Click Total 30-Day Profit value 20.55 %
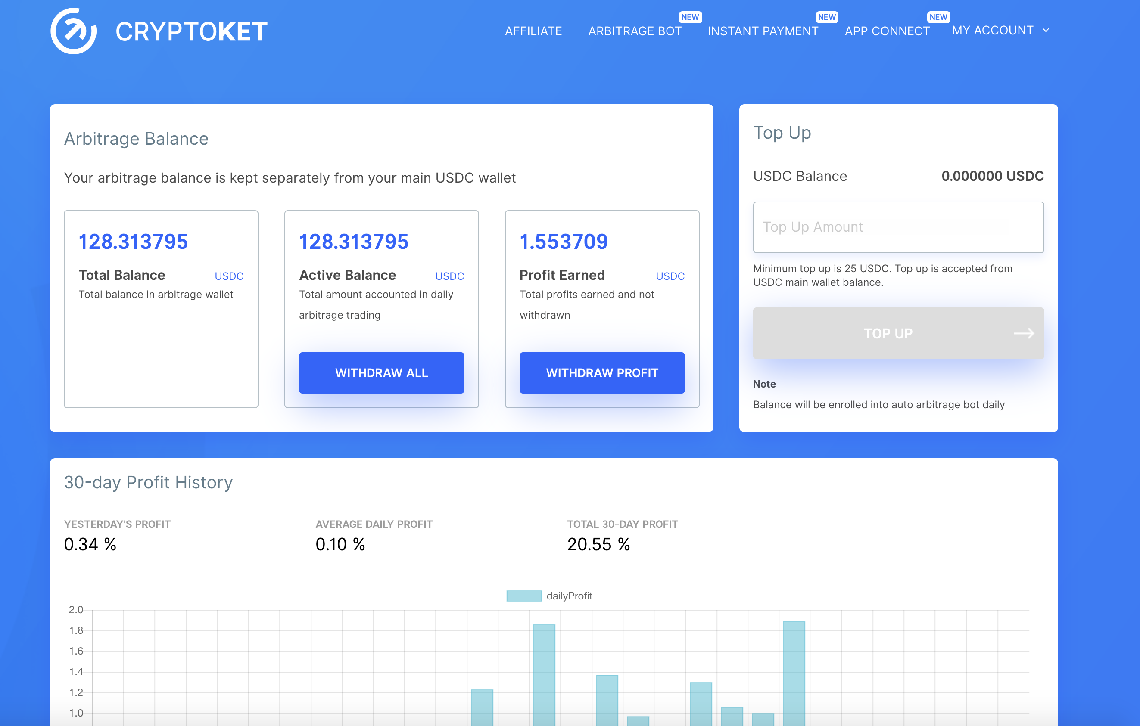 coord(598,544)
